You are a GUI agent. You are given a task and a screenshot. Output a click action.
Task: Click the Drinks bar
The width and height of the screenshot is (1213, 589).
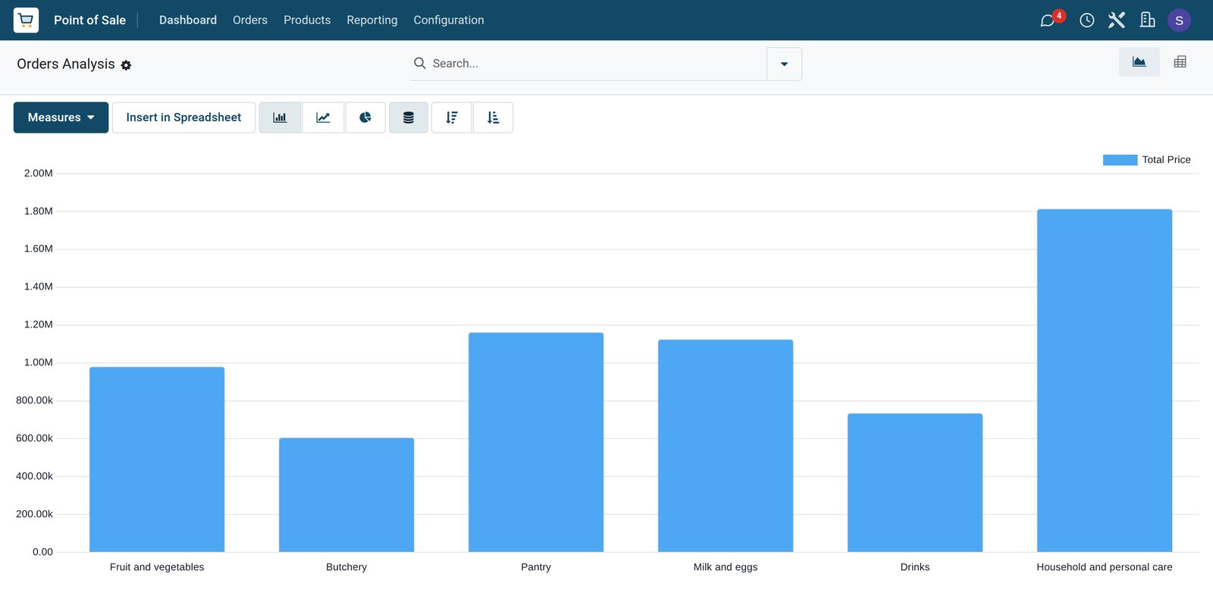(x=915, y=483)
